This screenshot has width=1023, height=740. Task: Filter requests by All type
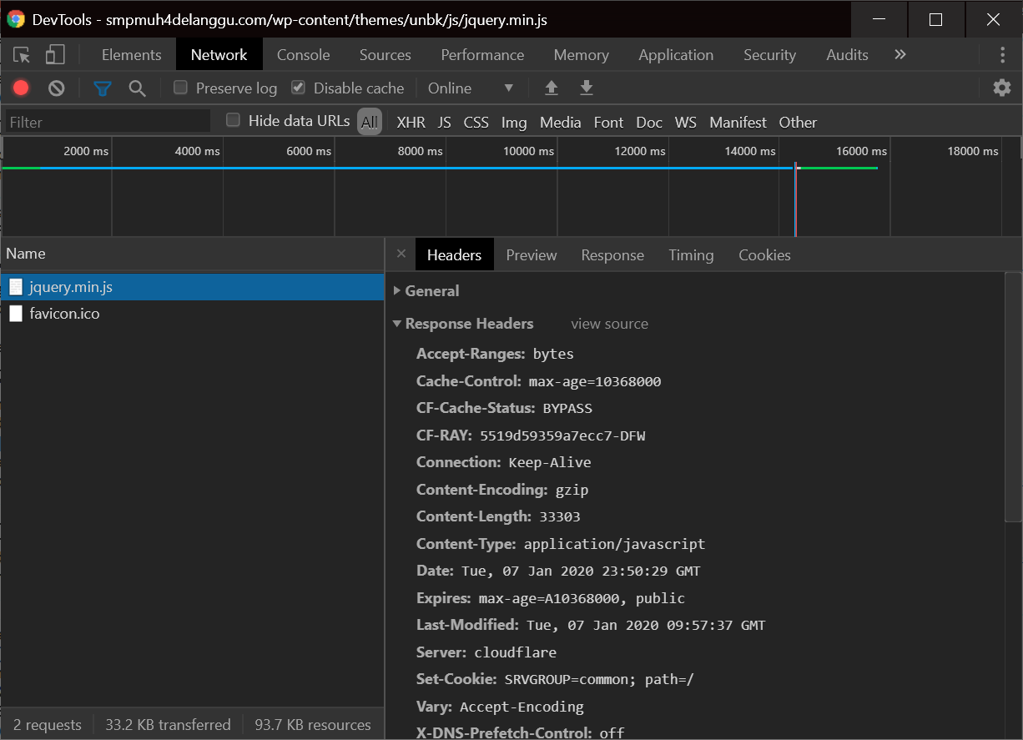[370, 122]
